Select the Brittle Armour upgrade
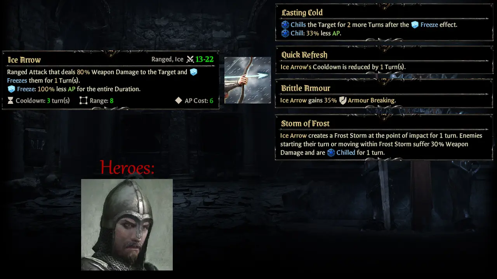This screenshot has width=497, height=279. [x=384, y=93]
